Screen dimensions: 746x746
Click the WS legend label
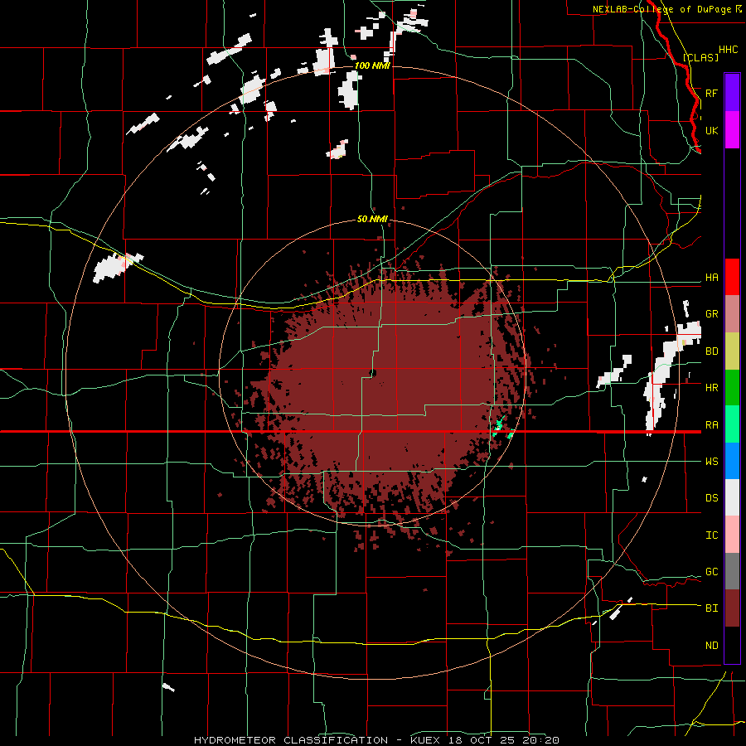point(711,462)
